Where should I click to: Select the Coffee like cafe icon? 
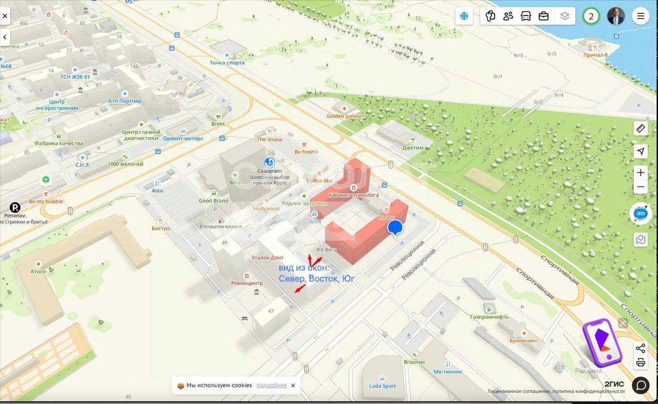[x=319, y=174]
